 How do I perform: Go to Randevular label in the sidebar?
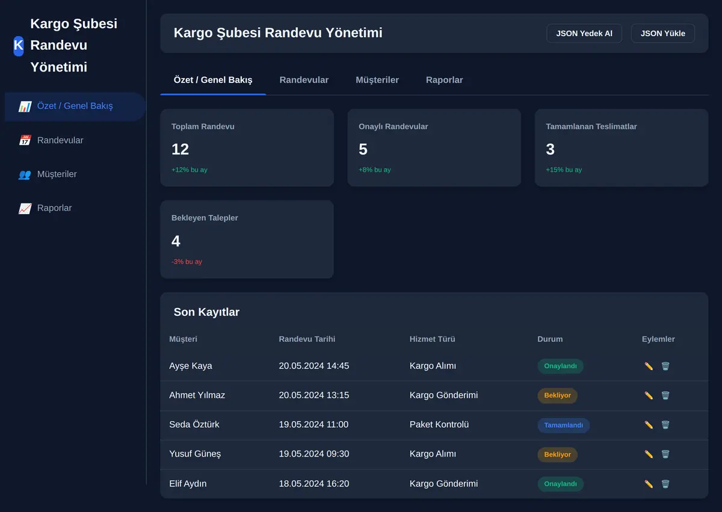click(60, 140)
